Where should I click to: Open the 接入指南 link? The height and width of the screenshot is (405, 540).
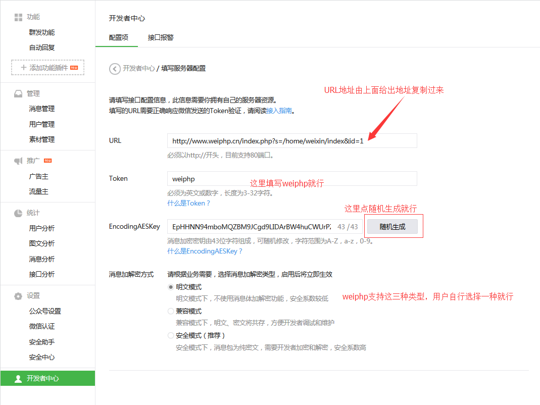point(279,111)
